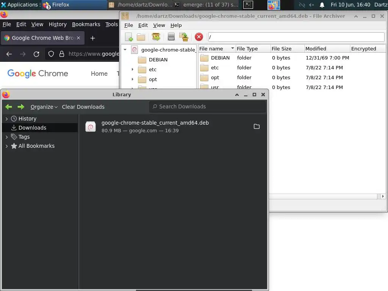Click the horizontal scrollbar right arrow in File Archiver

point(383,196)
